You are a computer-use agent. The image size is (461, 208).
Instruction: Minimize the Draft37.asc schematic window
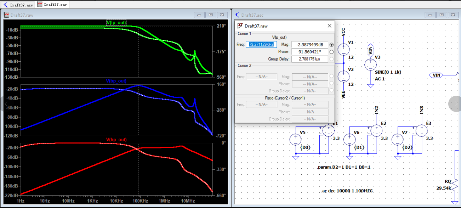430,15
